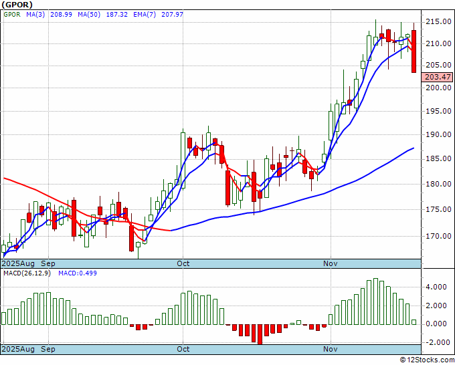Click the GPOR legend label
Screen dimensions: 455x365
click(x=12, y=14)
